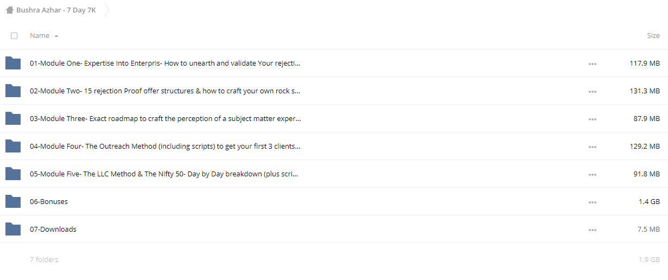668x280 pixels.
Task: Click the name sort arrow indicator
Action: point(56,36)
